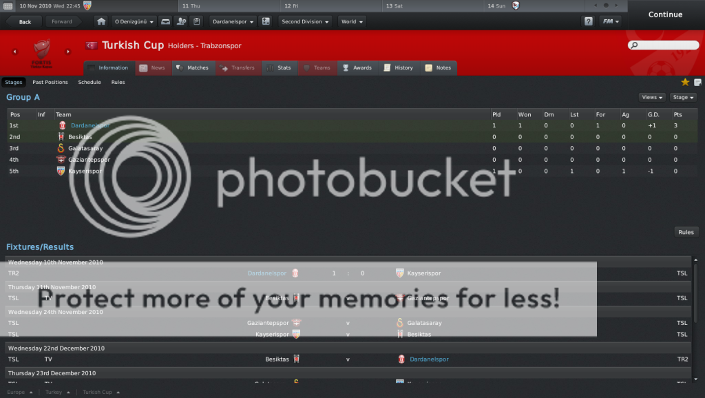Screen dimensions: 705x398
Task: Open the calendar icon beside the date
Action: 8,6
